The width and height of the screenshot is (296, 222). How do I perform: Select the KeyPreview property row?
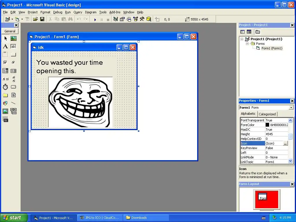click(x=264, y=148)
